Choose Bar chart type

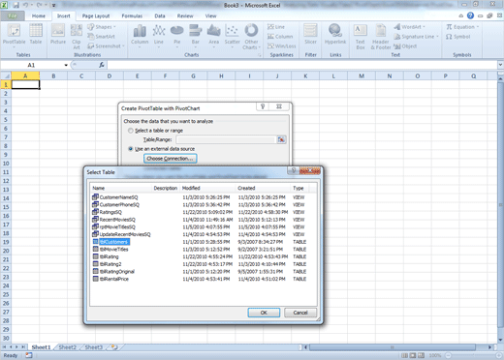(196, 36)
